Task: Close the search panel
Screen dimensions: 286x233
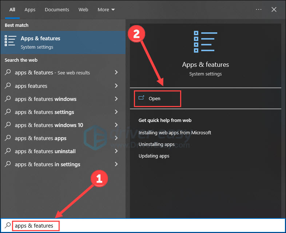Action: click(x=274, y=9)
